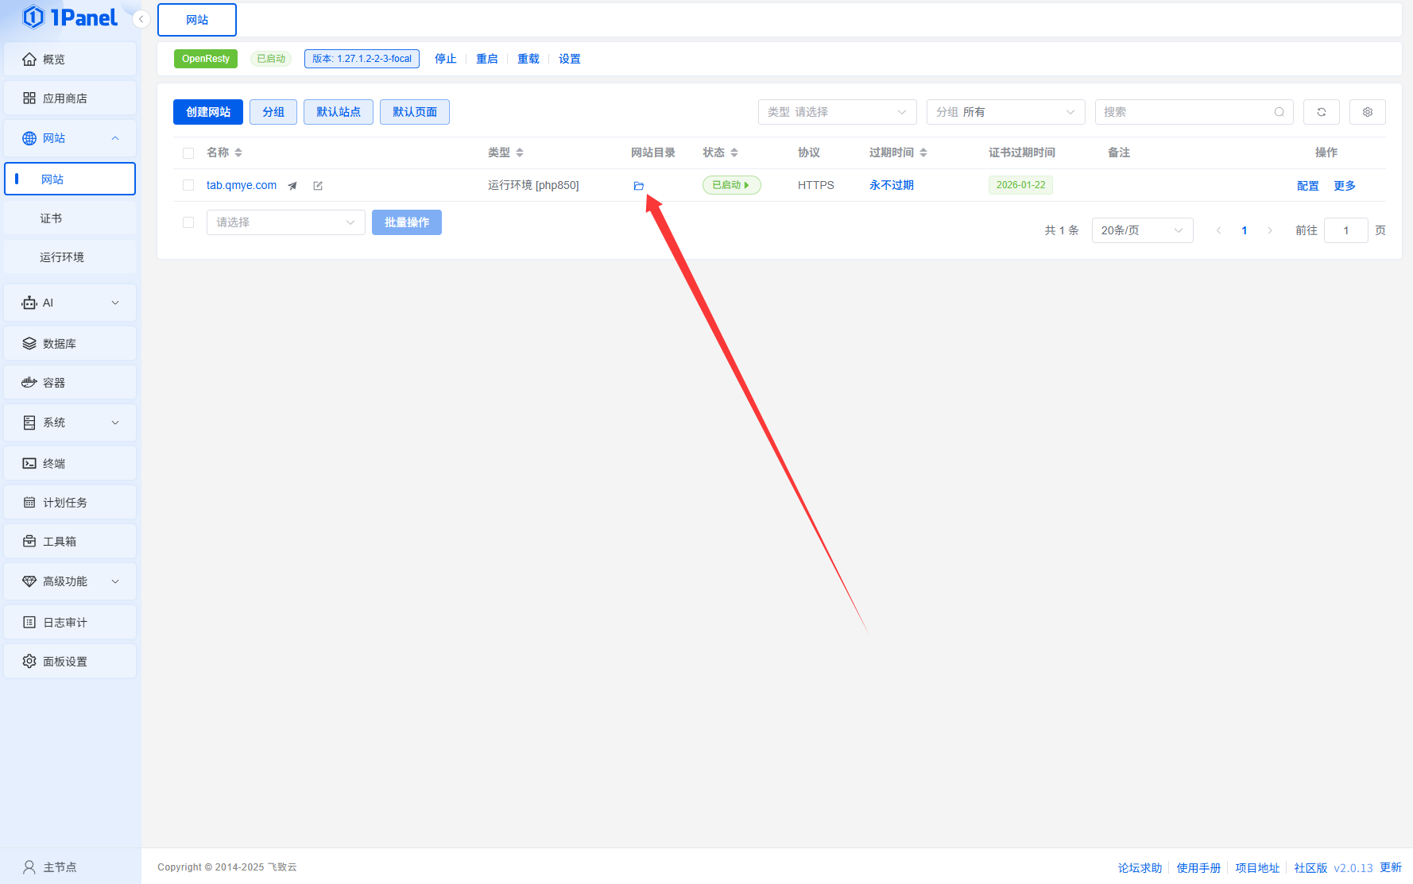
Task: Open website directory folder icon for tab.qmye.com
Action: tap(638, 186)
